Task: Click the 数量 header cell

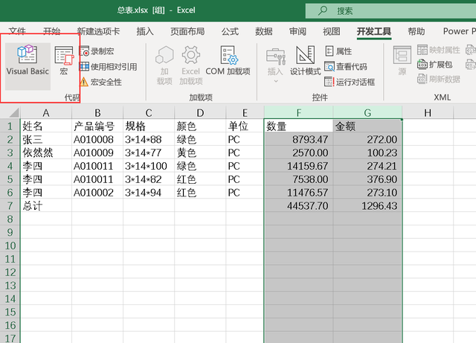Action: (x=299, y=126)
